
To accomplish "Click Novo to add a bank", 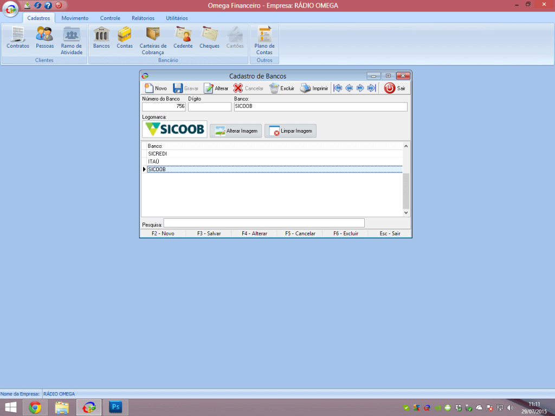I will point(156,88).
